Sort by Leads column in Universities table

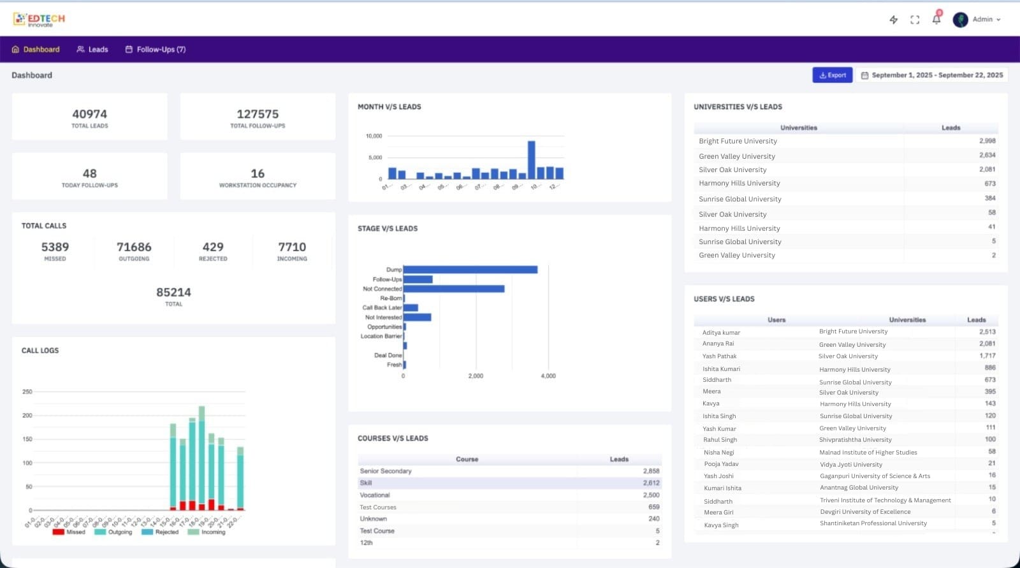coord(951,127)
